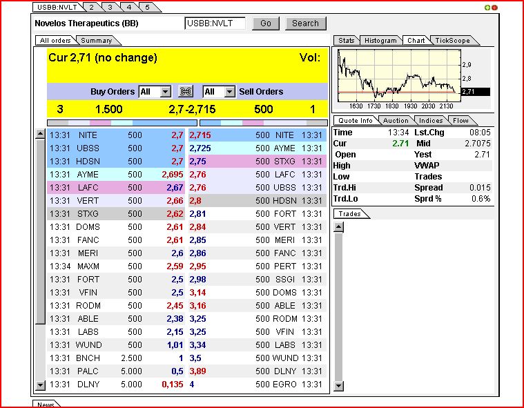Click the red circle icon at top right
This screenshot has height=408, width=524.
tap(494, 8)
